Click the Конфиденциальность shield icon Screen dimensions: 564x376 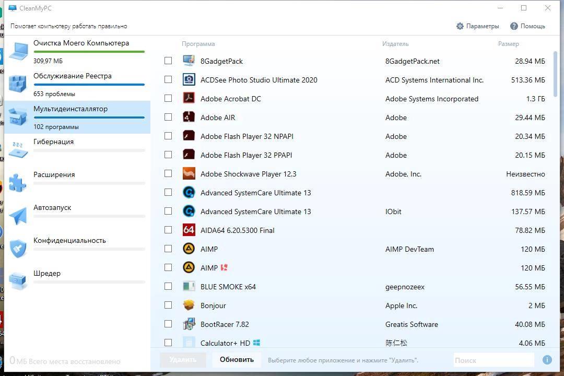pos(18,249)
